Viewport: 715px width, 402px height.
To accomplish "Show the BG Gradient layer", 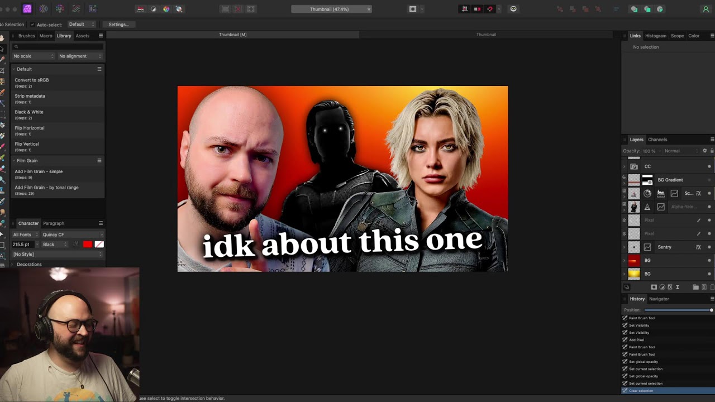I will 709,180.
